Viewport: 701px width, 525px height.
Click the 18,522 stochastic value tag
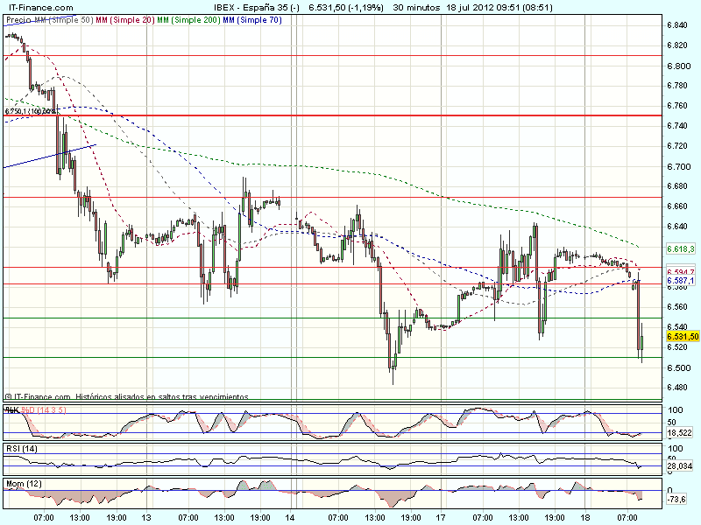coord(680,433)
